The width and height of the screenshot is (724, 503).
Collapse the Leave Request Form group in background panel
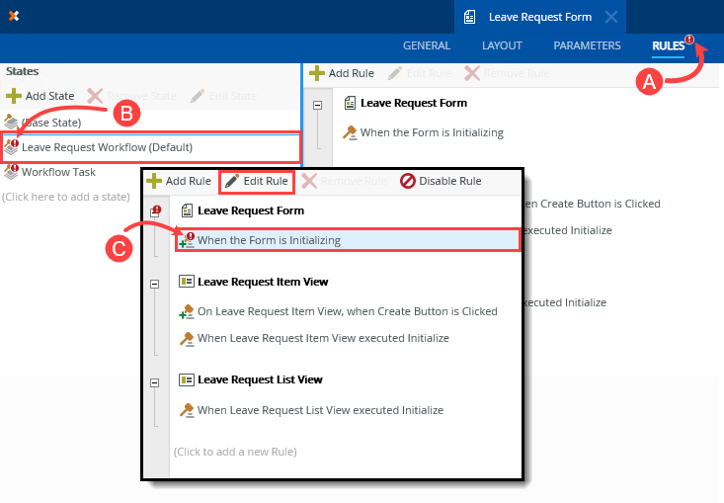pos(317,105)
